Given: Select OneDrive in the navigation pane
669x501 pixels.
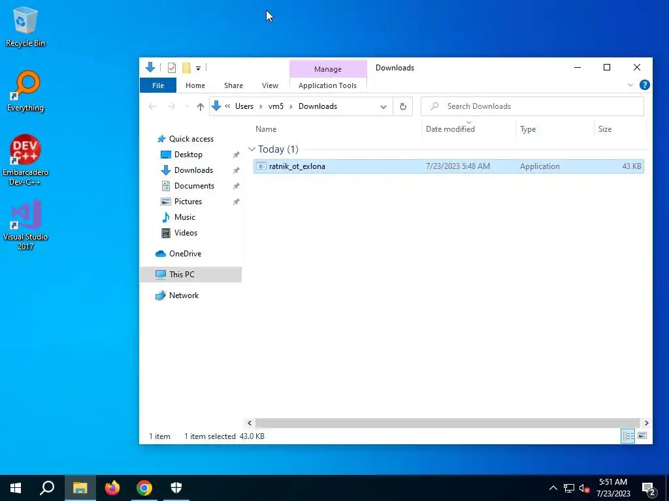Looking at the screenshot, I should (x=185, y=254).
